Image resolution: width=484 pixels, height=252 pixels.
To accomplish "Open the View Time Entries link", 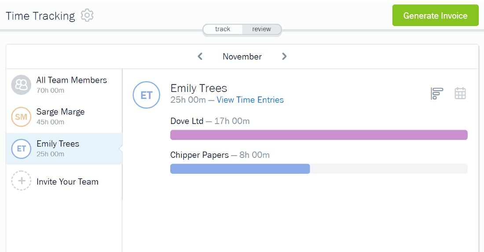I will (x=250, y=100).
